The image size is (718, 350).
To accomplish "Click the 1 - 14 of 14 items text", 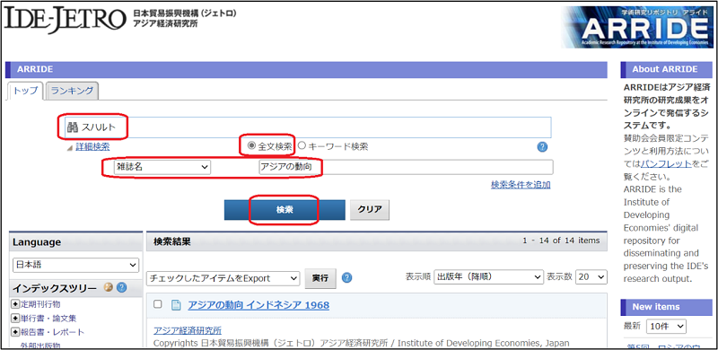I will (x=561, y=240).
